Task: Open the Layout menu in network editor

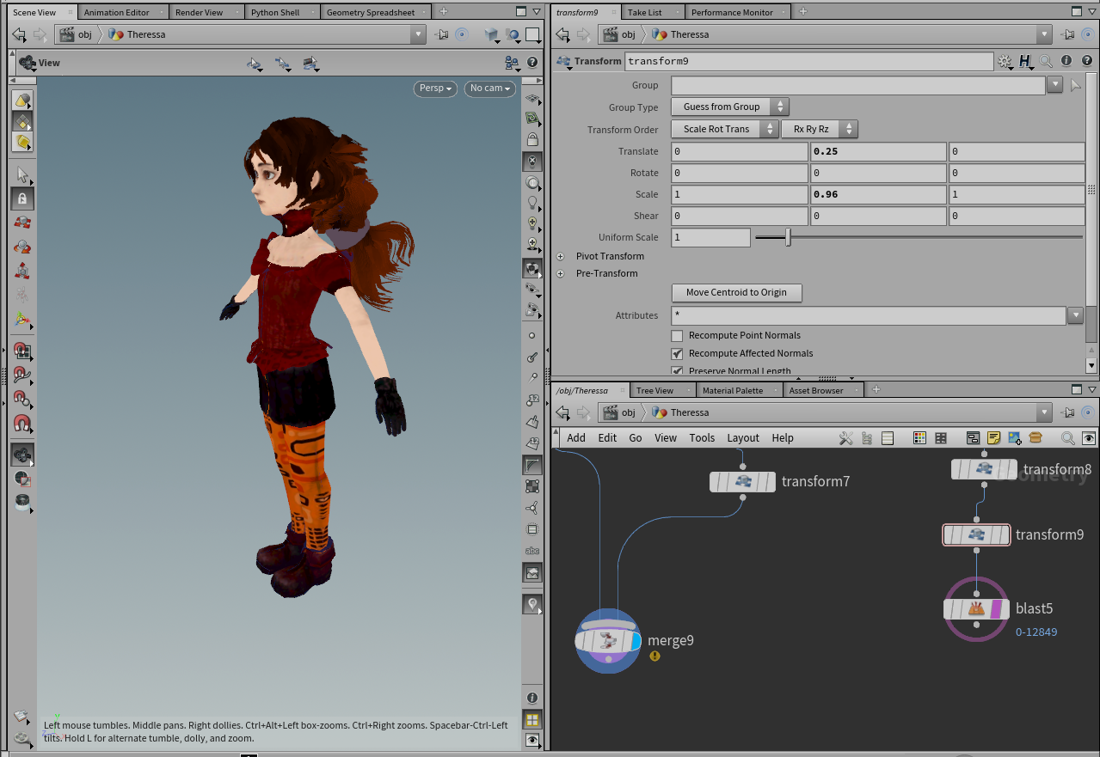Action: pyautogui.click(x=743, y=437)
